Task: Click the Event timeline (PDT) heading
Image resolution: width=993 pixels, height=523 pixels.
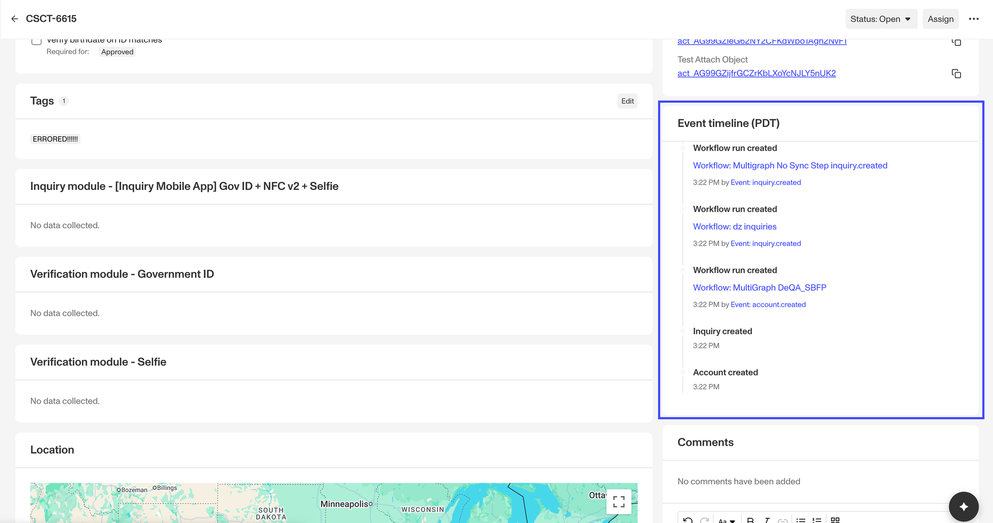Action: point(728,123)
